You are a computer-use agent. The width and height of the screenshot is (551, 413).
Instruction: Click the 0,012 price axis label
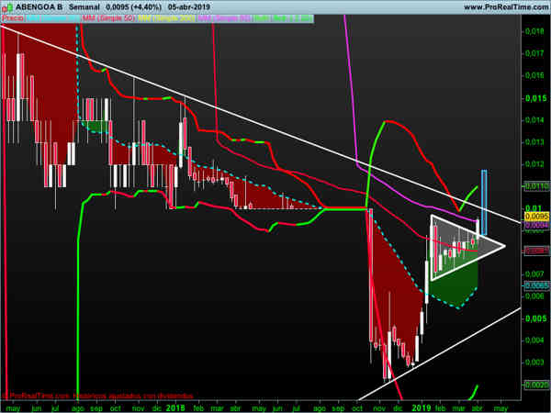coord(534,164)
